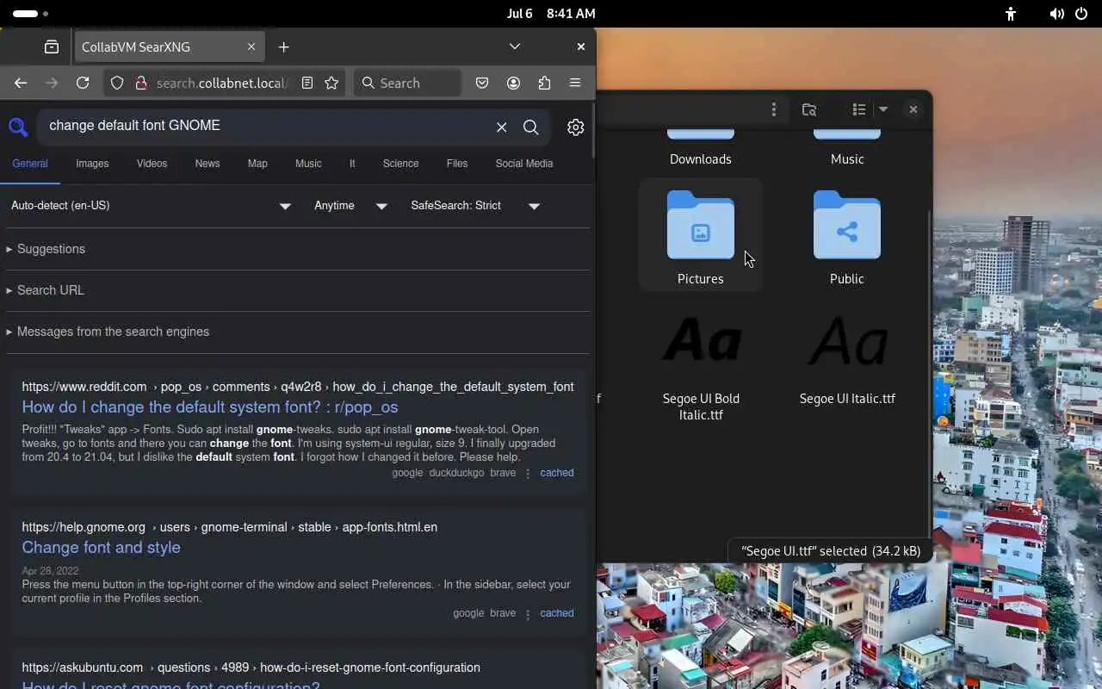Bookmark this page with star icon
Image resolution: width=1102 pixels, height=689 pixels.
(x=331, y=83)
